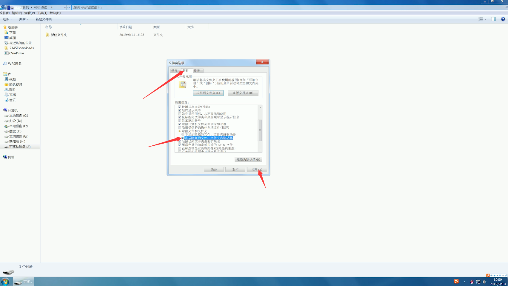Screen dimensions: 508x286
Task: Select 音乐 library in sidebar
Action: [10, 100]
